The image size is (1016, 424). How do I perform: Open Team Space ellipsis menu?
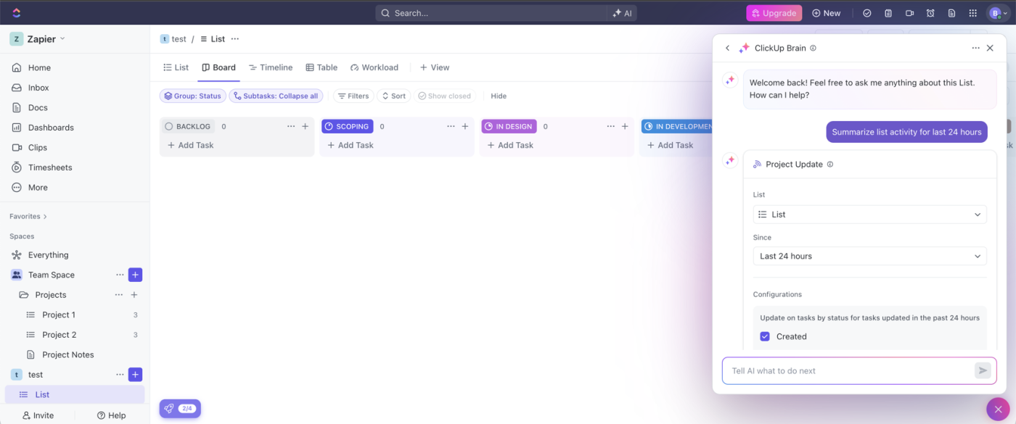coord(120,275)
